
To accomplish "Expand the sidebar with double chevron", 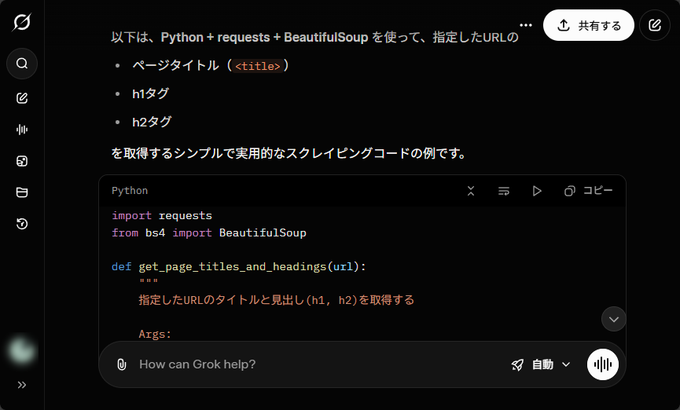I will [x=22, y=385].
